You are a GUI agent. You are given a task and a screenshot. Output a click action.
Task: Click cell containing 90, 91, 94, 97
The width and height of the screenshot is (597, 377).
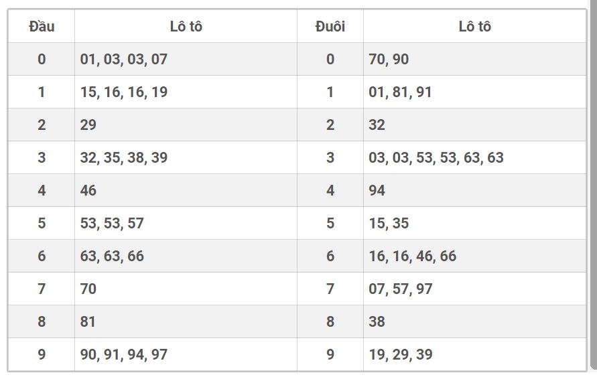(186, 354)
